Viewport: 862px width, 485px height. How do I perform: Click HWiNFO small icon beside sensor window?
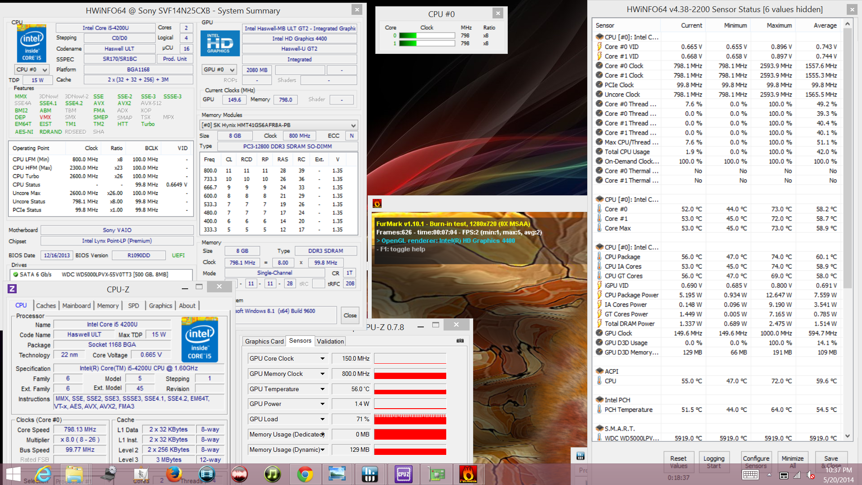click(x=581, y=456)
